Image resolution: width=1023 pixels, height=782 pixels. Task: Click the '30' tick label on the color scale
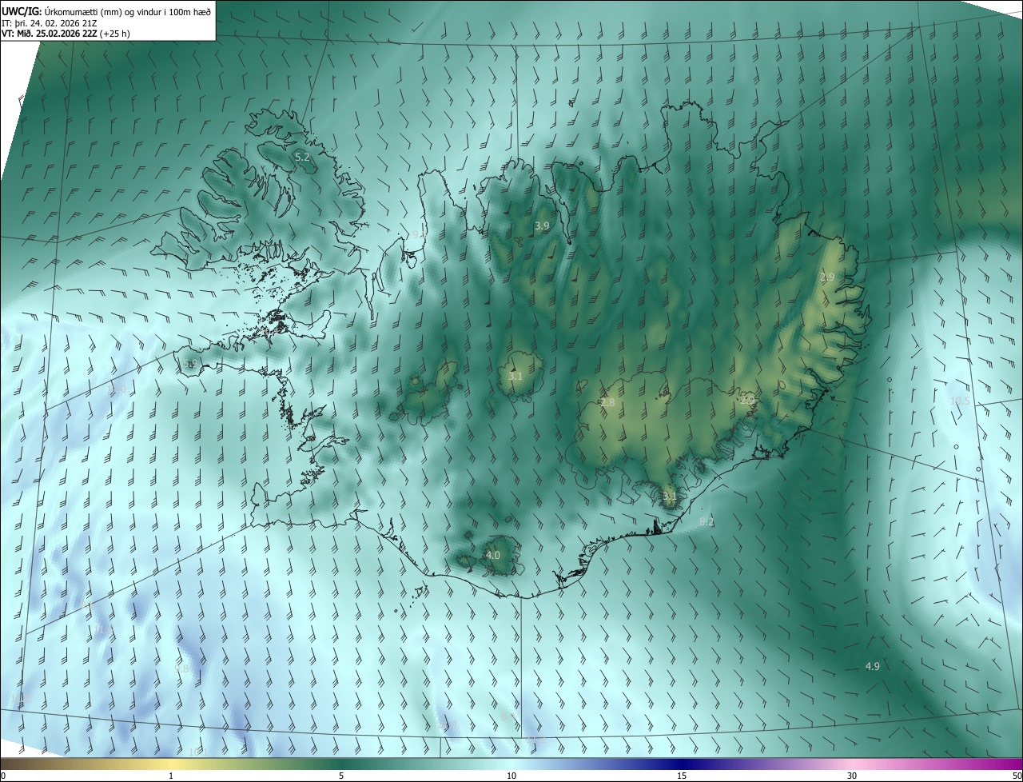pos(852,776)
